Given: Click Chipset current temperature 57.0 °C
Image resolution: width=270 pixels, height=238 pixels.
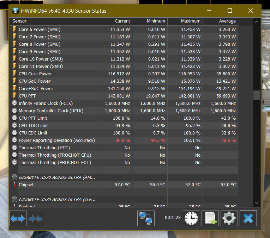Looking at the screenshot, I should (x=122, y=184).
